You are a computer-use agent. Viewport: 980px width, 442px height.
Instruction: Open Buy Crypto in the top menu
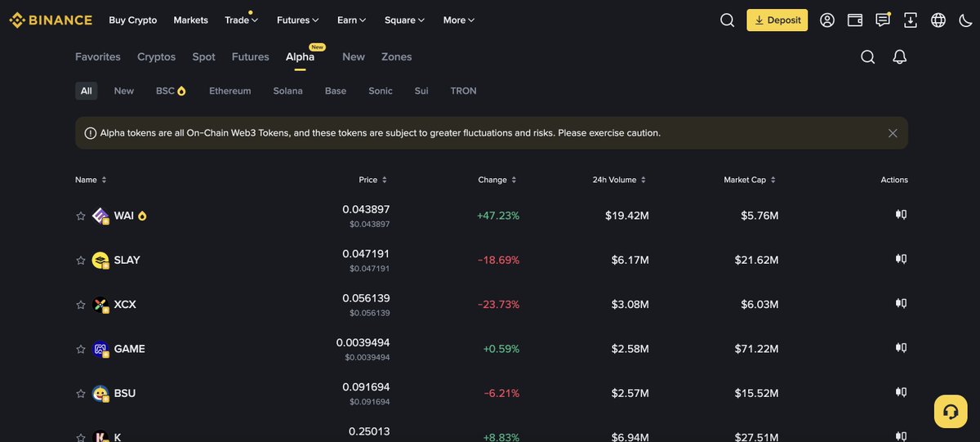pyautogui.click(x=133, y=20)
